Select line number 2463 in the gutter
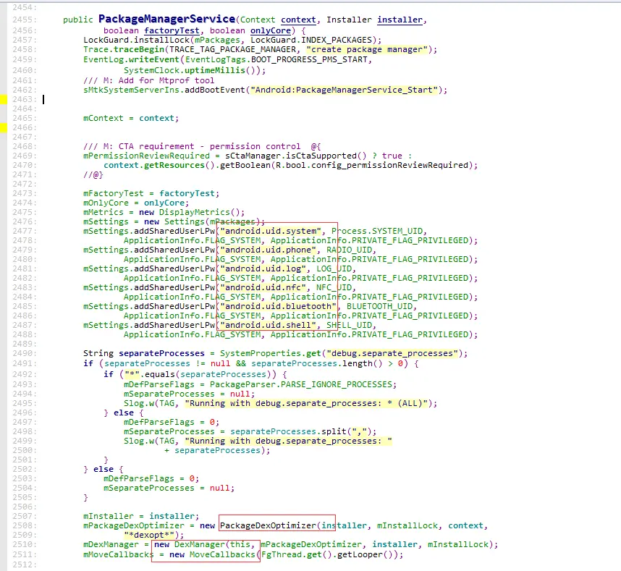The height and width of the screenshot is (571, 621). (24, 99)
